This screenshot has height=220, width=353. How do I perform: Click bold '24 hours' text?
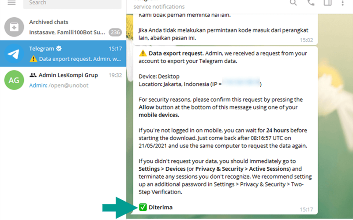click(x=278, y=130)
